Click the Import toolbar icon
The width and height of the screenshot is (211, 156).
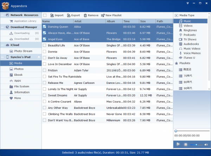(x=52, y=15)
